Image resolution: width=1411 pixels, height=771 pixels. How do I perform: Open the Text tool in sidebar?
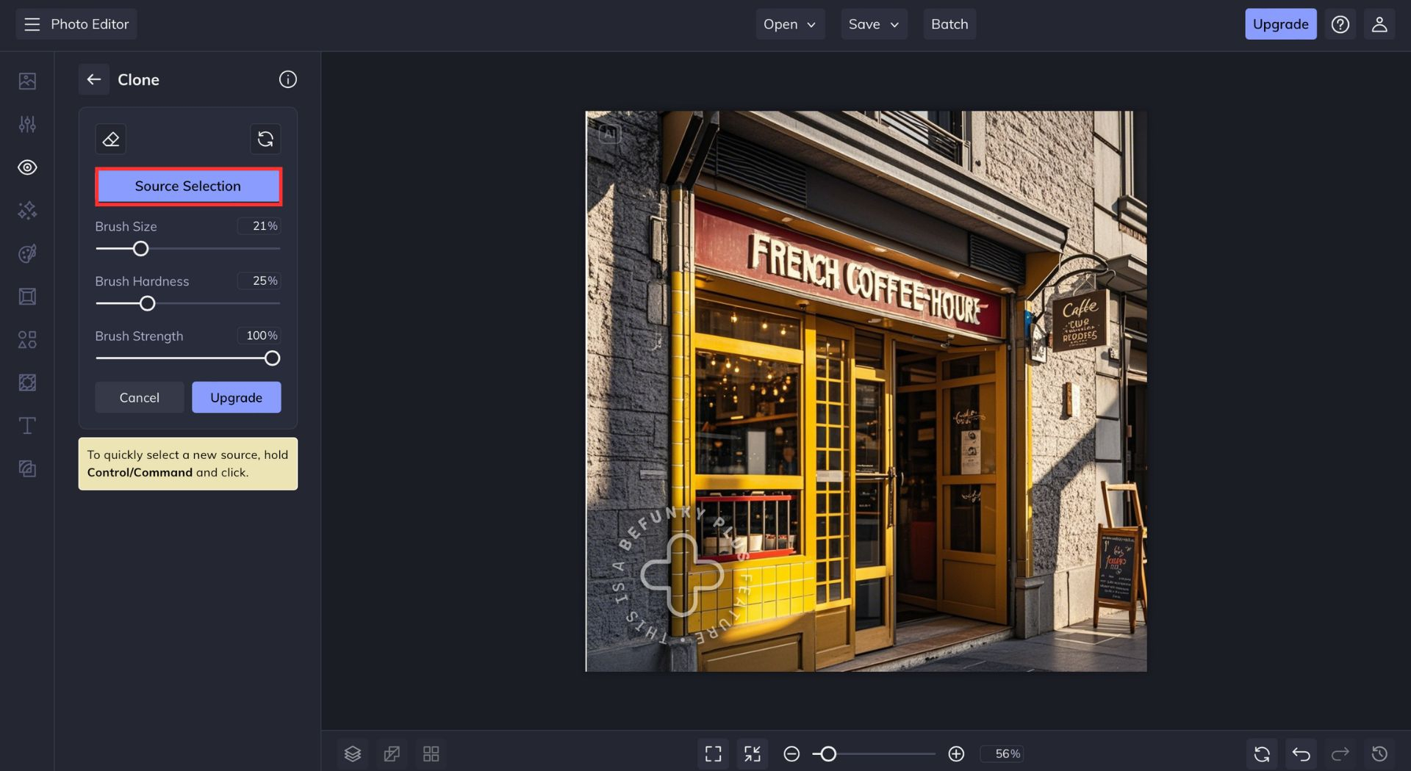click(27, 426)
